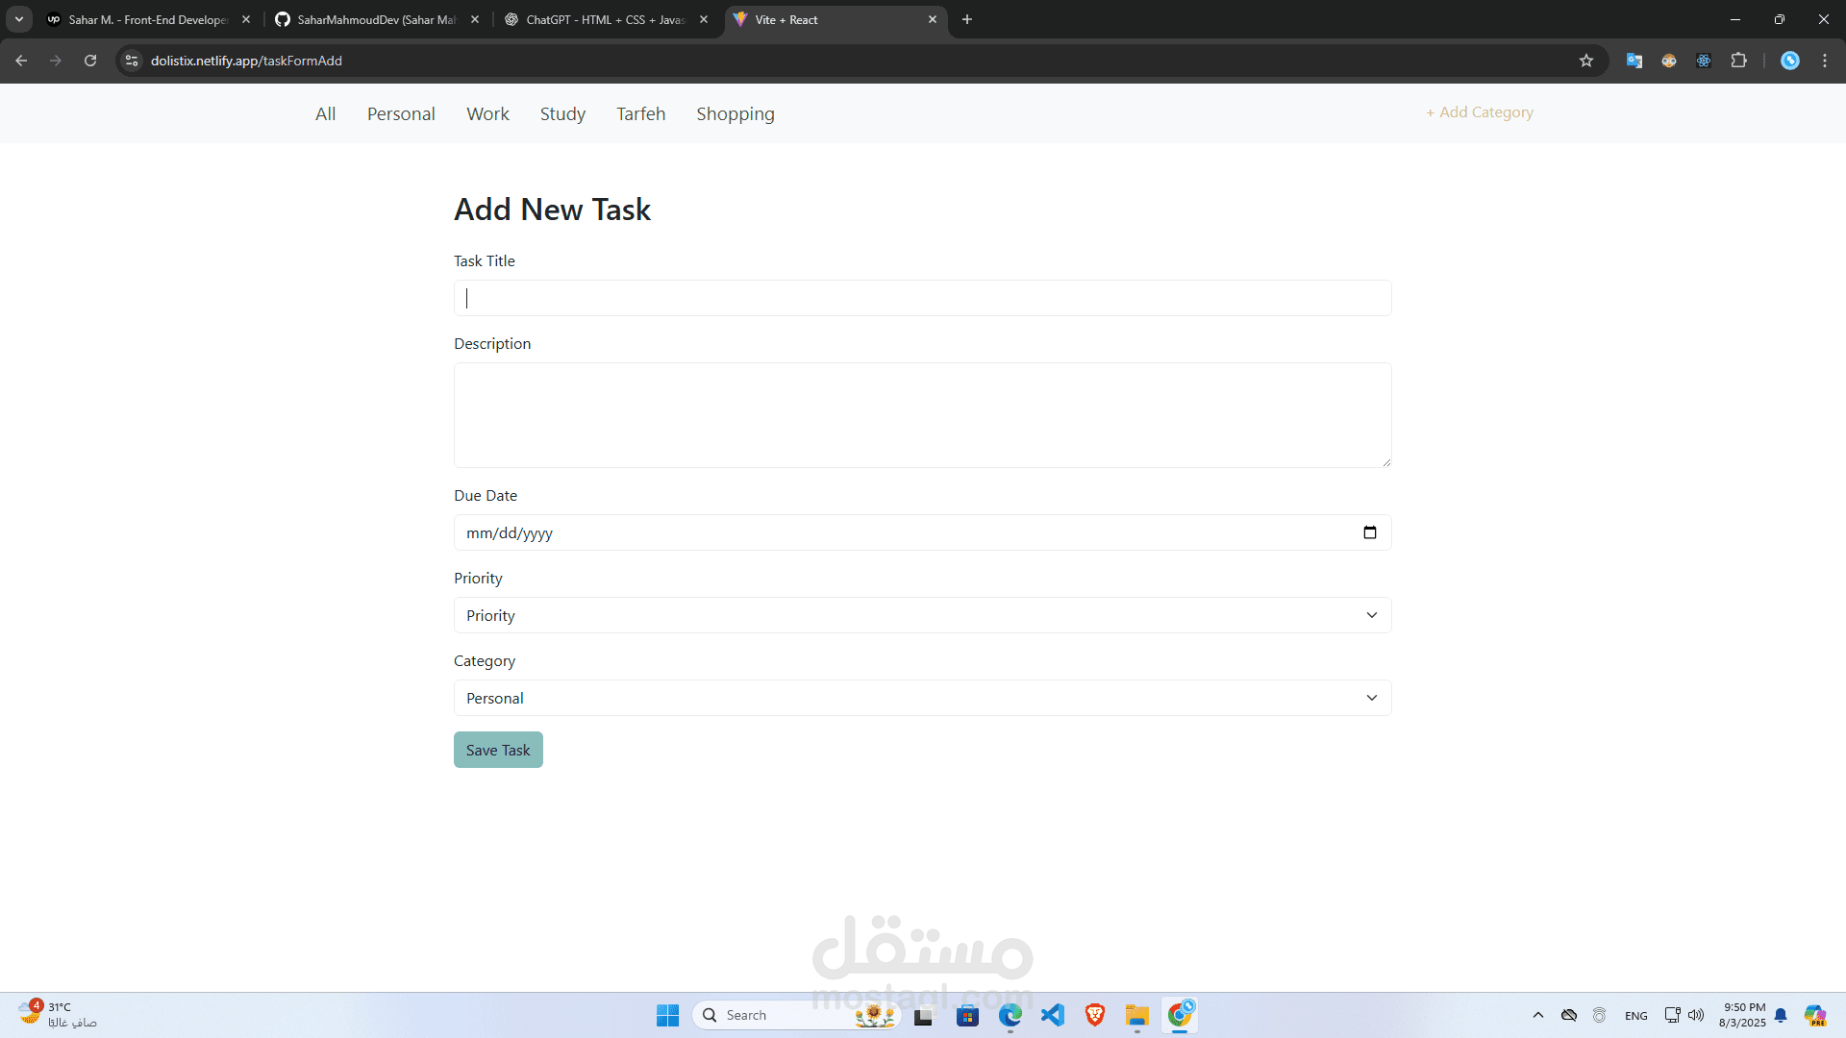Bookmark this page with the star icon
The width and height of the screenshot is (1846, 1038).
pyautogui.click(x=1586, y=61)
